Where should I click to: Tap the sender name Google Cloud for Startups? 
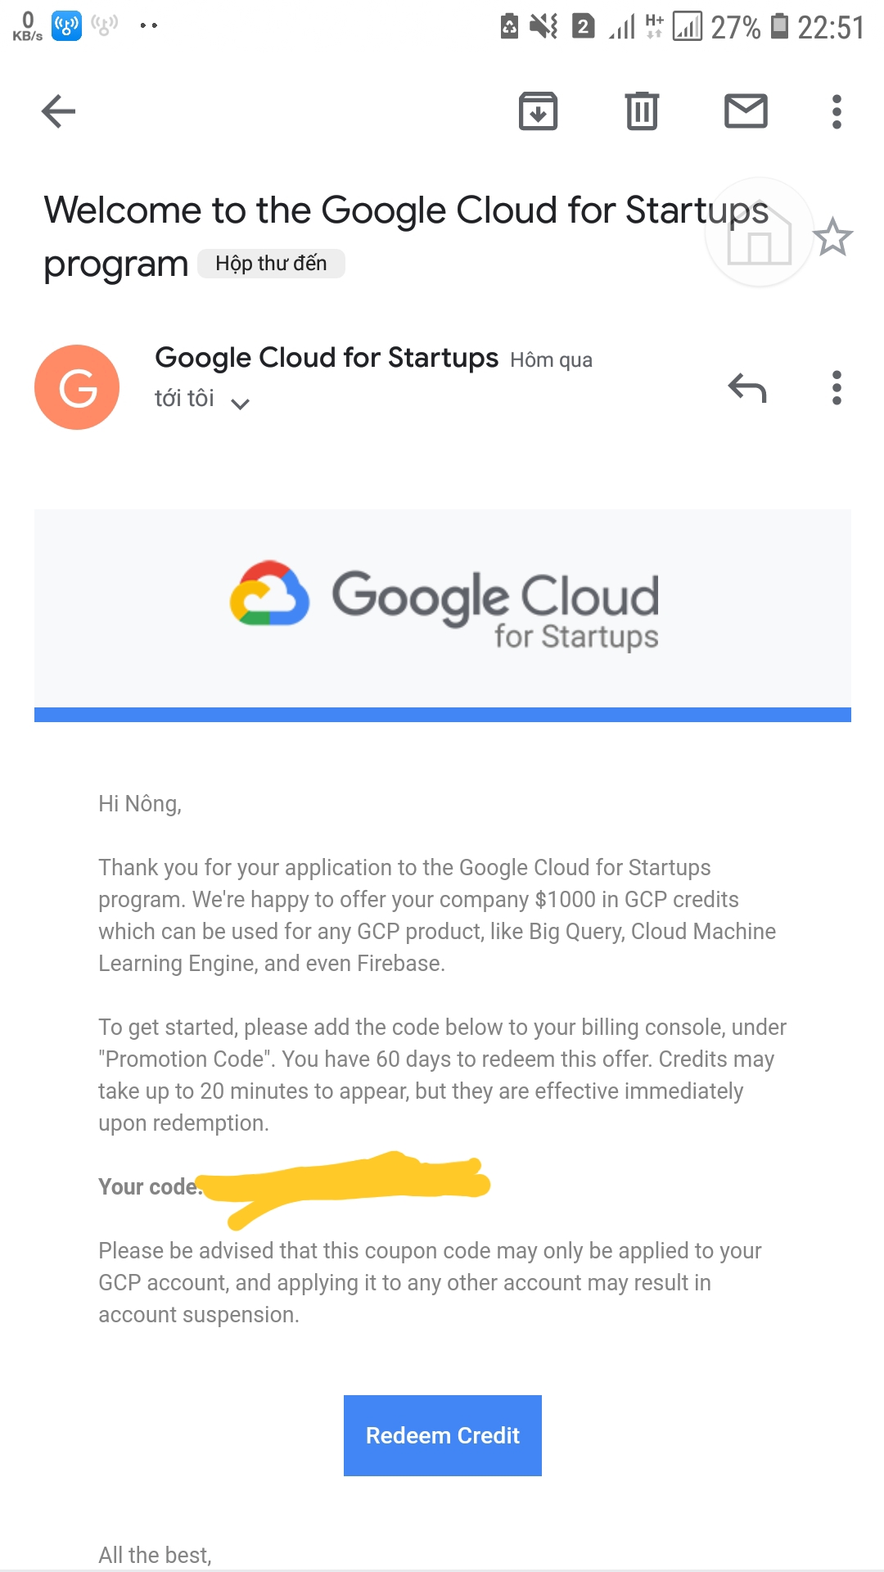(x=326, y=358)
